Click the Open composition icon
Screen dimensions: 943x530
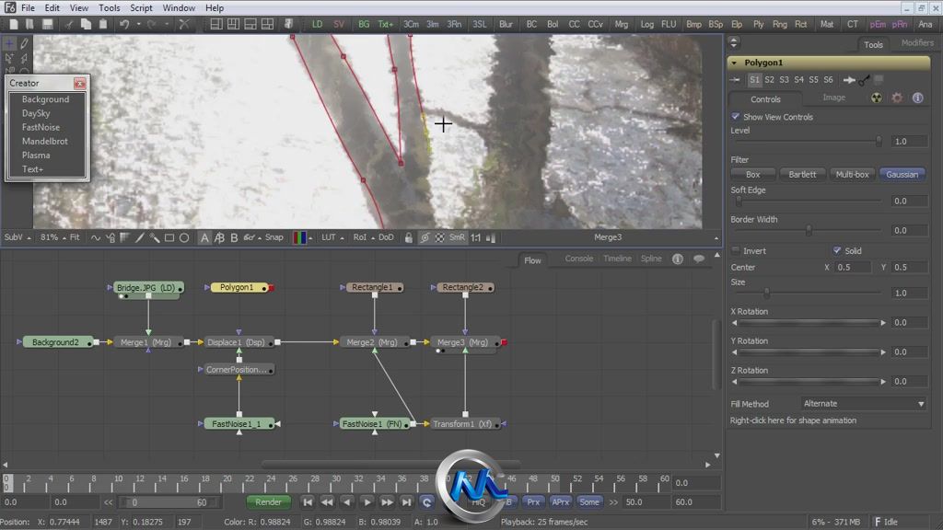tap(29, 24)
